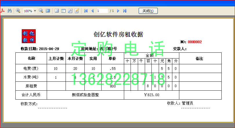Open page settings with wrench icon

tap(70, 11)
